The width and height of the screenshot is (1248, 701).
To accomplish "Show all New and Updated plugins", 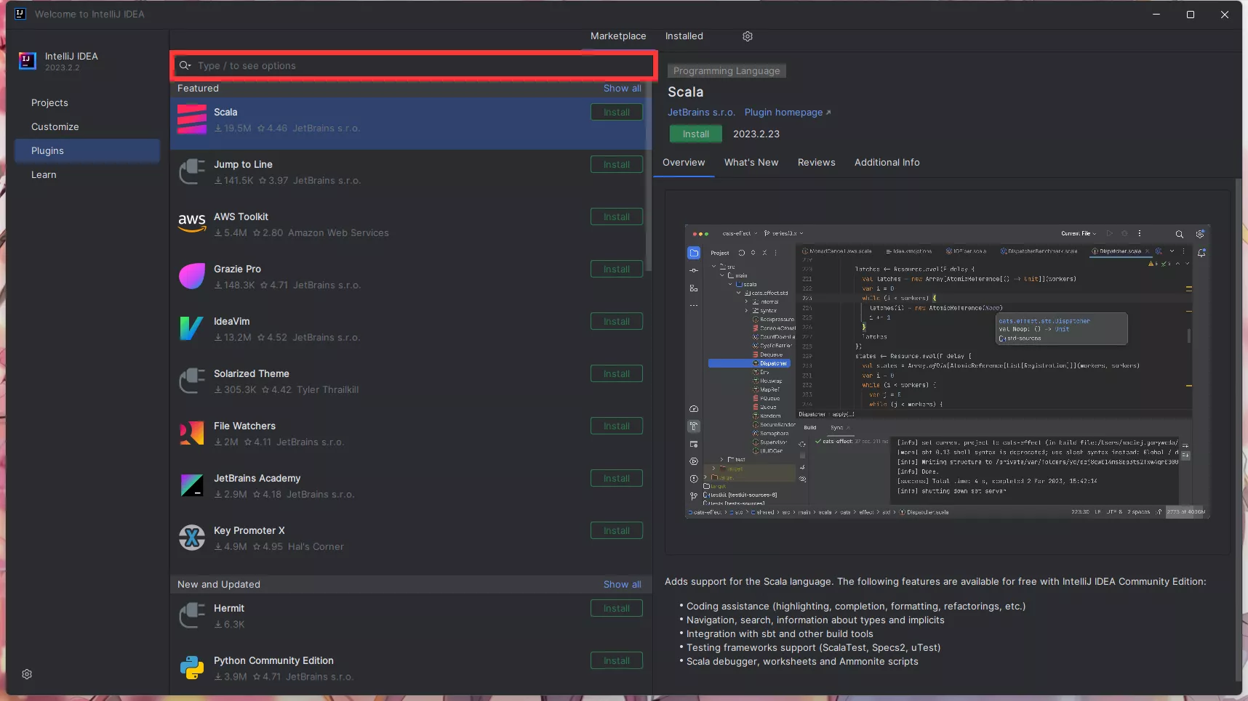I will [622, 585].
